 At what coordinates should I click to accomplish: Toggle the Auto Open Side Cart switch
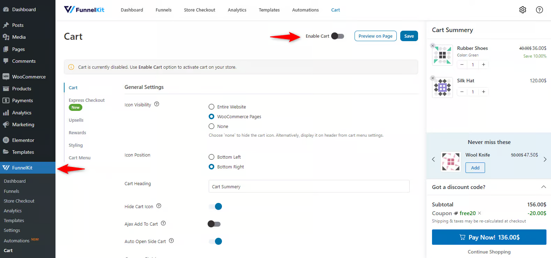coord(215,241)
